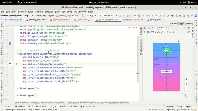Click the line 9 background color swatch
Screen dimensions: 198x111
click(x=10, y=43)
